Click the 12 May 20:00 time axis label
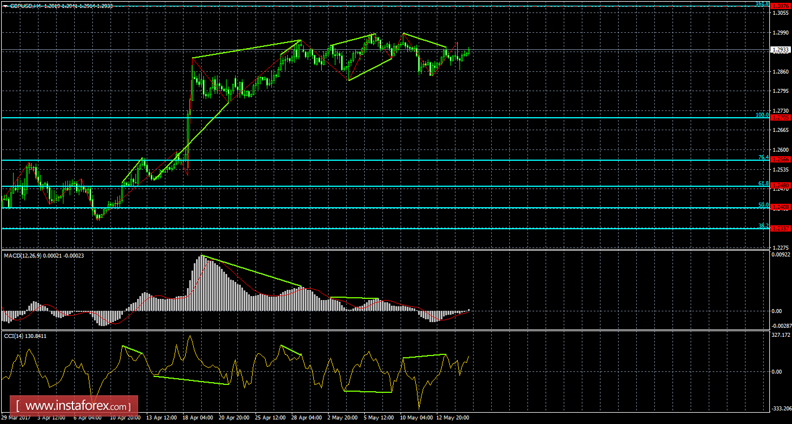Image resolution: width=792 pixels, height=424 pixels. pos(452,418)
